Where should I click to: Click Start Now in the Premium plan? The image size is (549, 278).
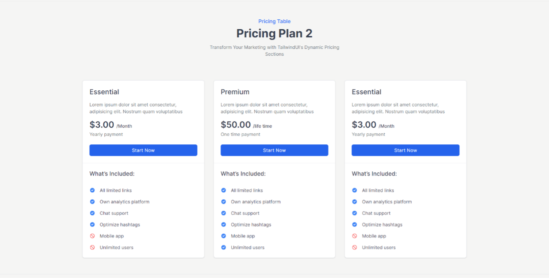coord(274,150)
